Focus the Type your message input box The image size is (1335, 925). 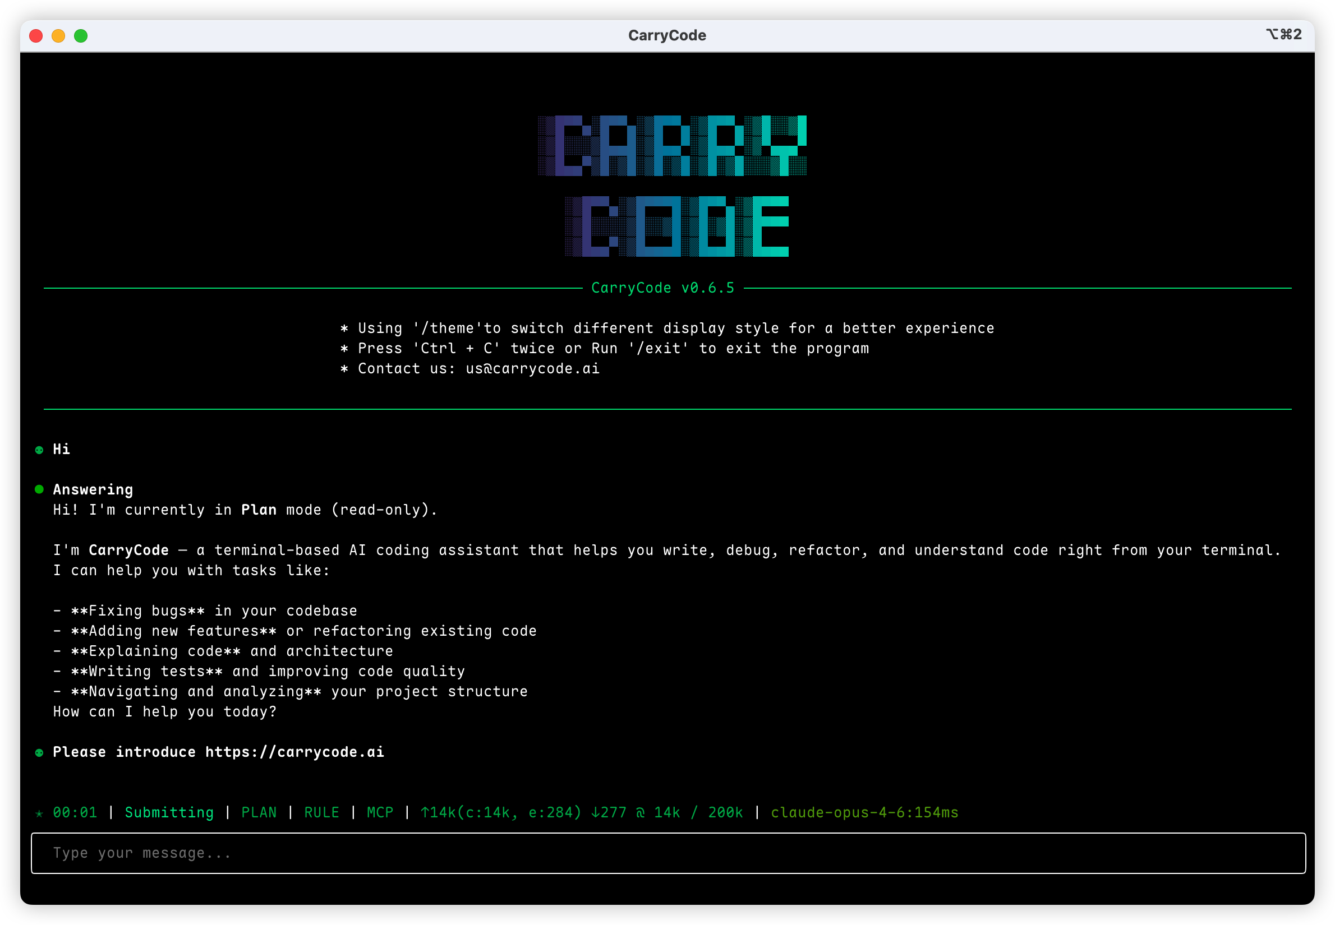coord(667,853)
